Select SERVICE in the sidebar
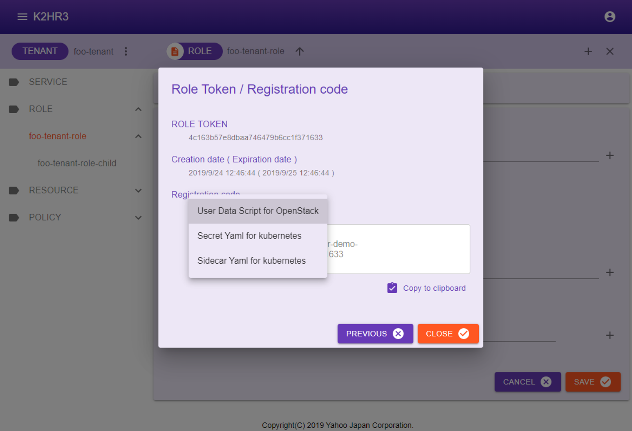 [48, 82]
